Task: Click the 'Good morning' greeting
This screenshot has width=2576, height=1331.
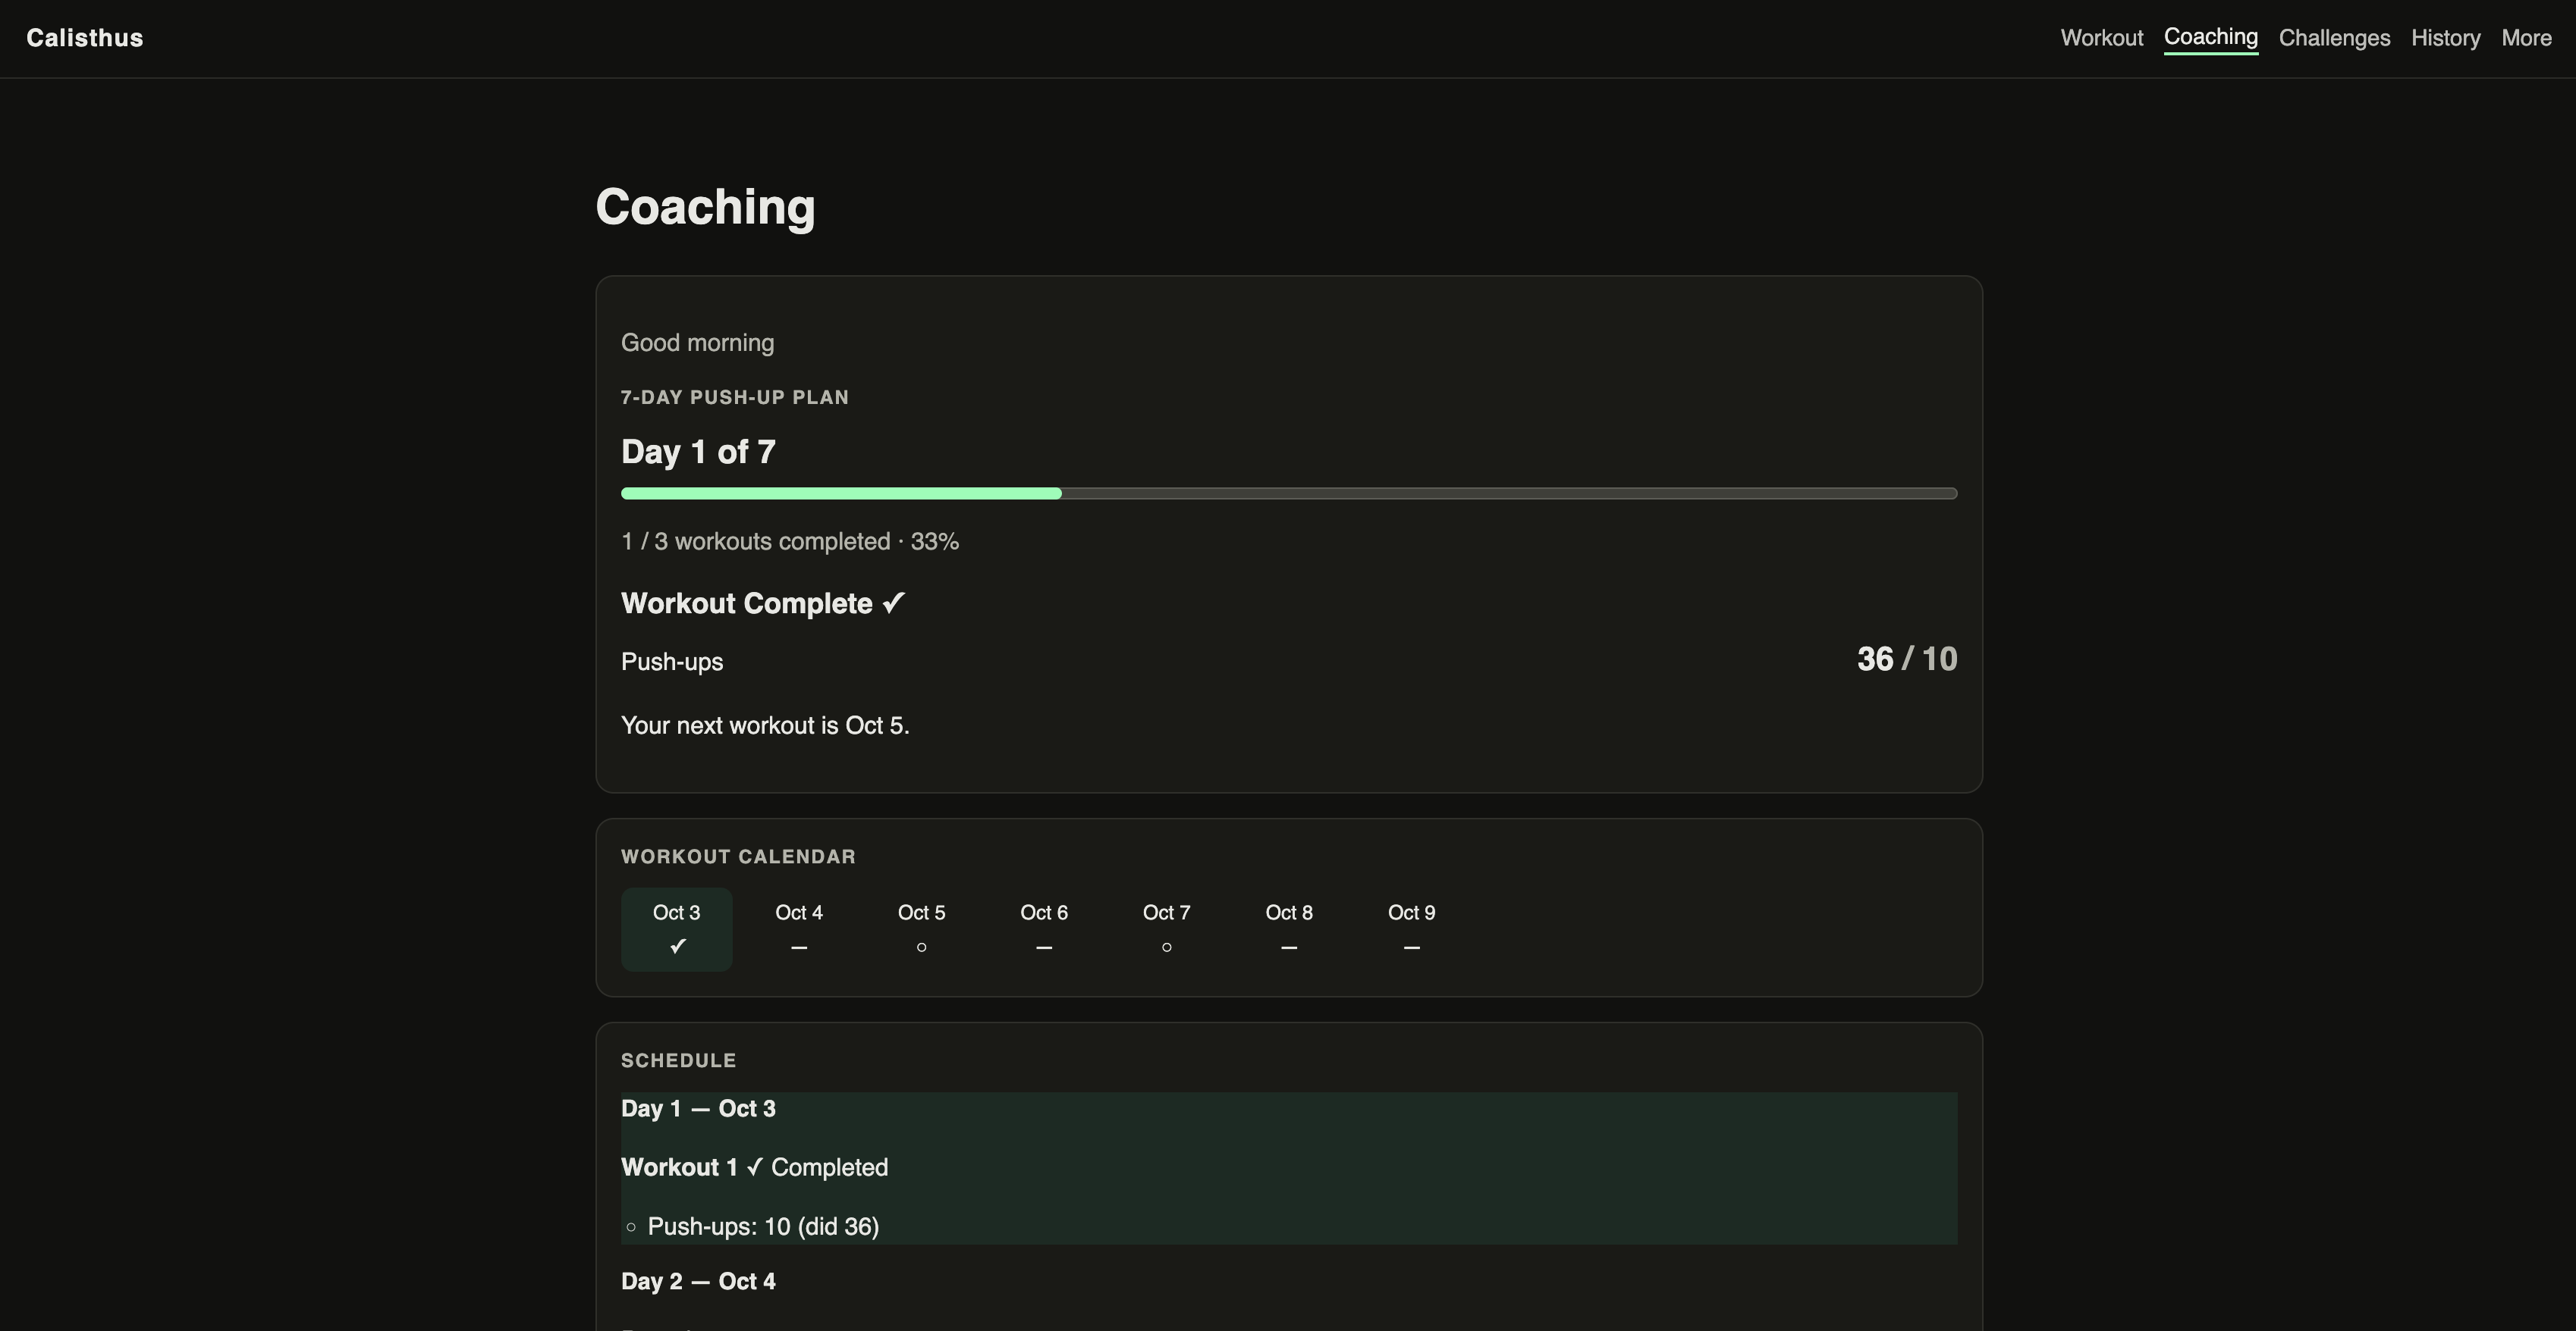Action: [x=697, y=343]
